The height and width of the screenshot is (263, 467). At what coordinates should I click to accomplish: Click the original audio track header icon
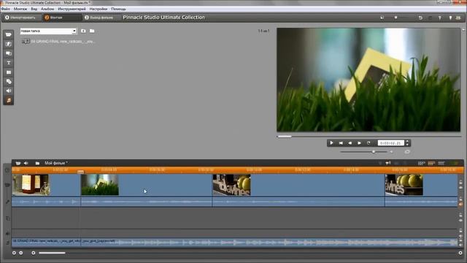coord(7,202)
